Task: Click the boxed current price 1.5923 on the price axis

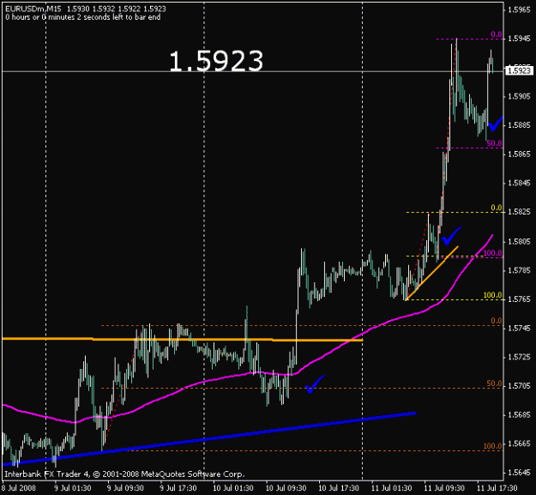Action: point(519,70)
